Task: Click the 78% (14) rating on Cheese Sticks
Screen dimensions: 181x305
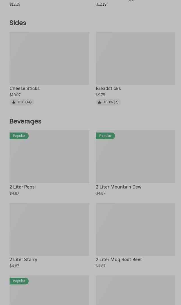Action: point(24,102)
